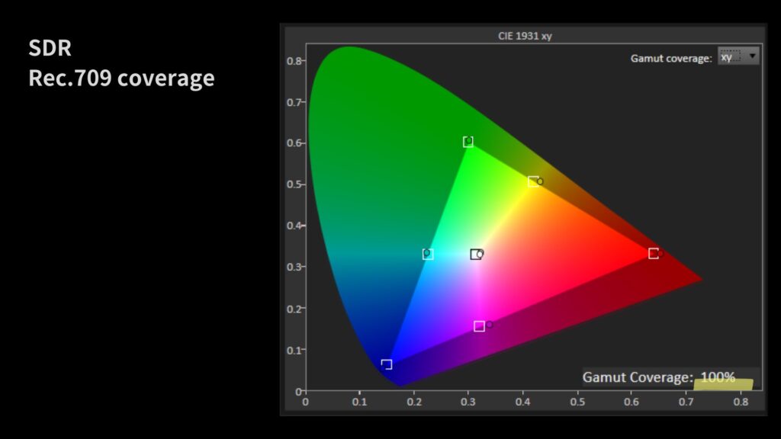Screen dimensions: 781x439
Task: Click the measured yellow point circle
Action: pyautogui.click(x=540, y=181)
